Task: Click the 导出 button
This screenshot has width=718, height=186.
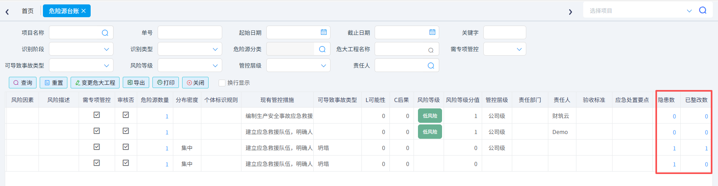Action: [x=136, y=82]
